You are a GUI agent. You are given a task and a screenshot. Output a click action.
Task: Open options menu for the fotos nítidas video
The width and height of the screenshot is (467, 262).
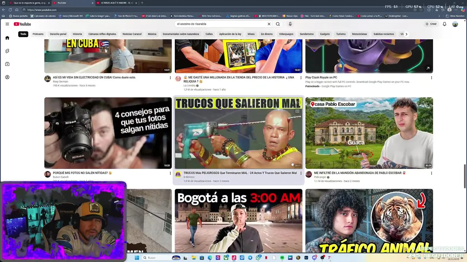170,173
